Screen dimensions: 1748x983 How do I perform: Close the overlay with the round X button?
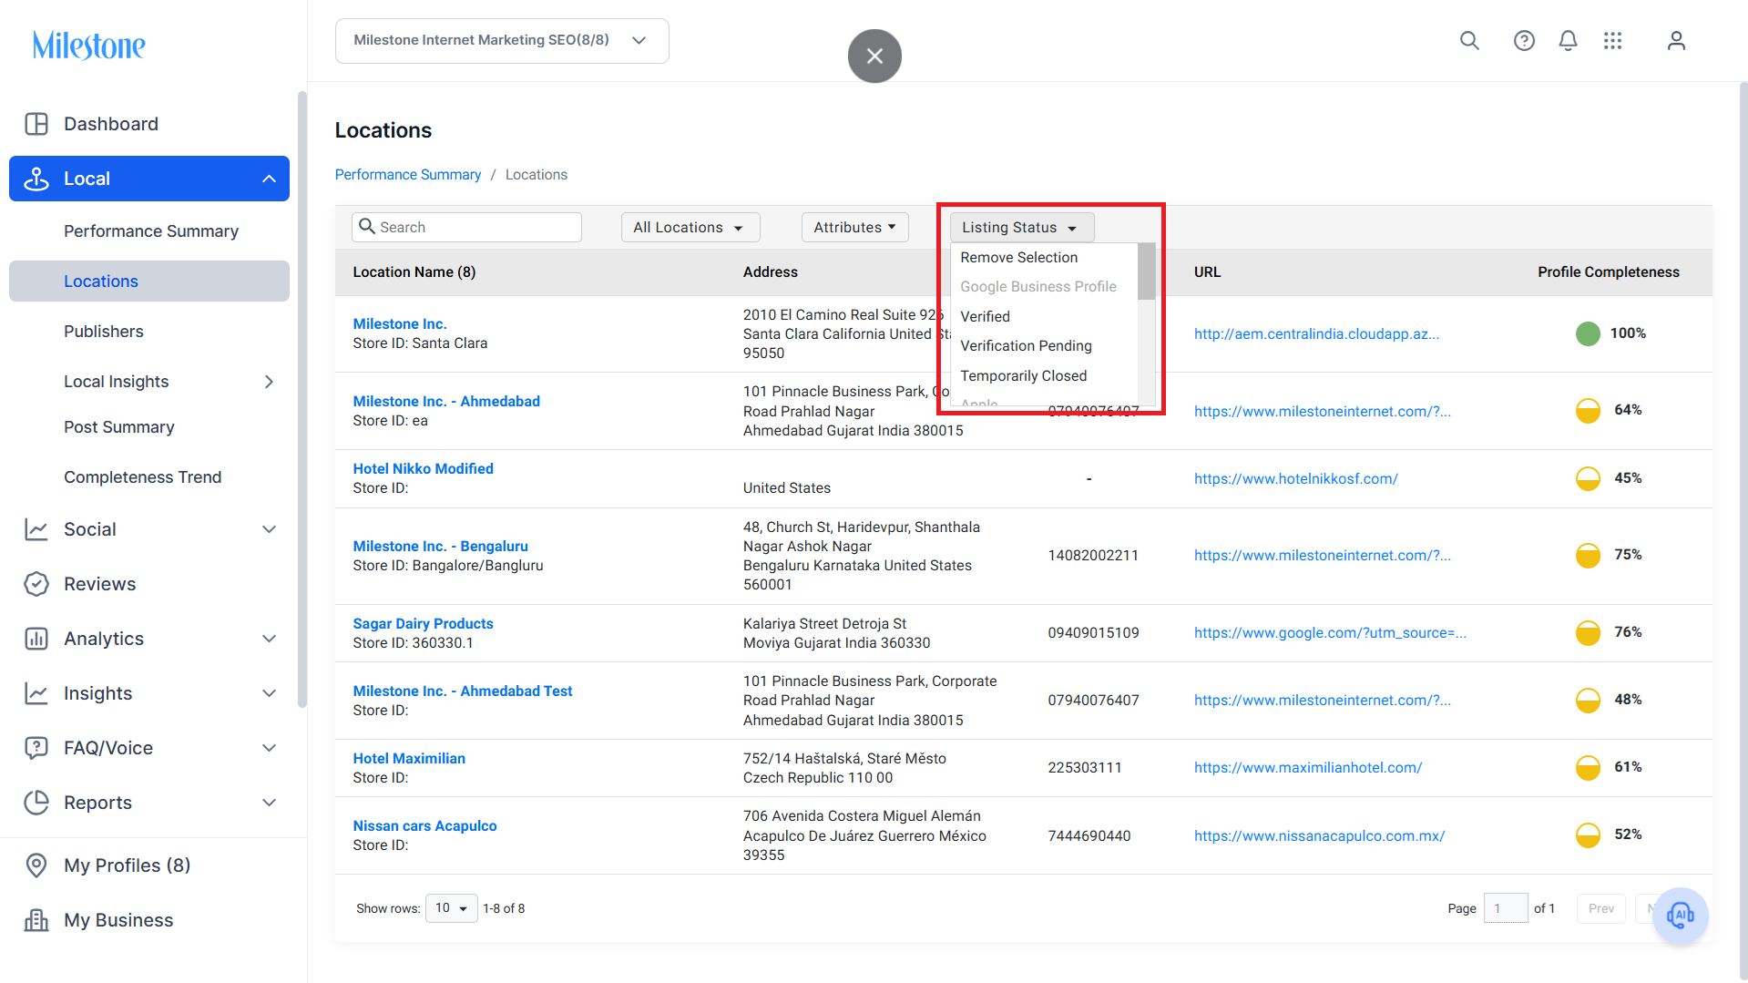[874, 56]
